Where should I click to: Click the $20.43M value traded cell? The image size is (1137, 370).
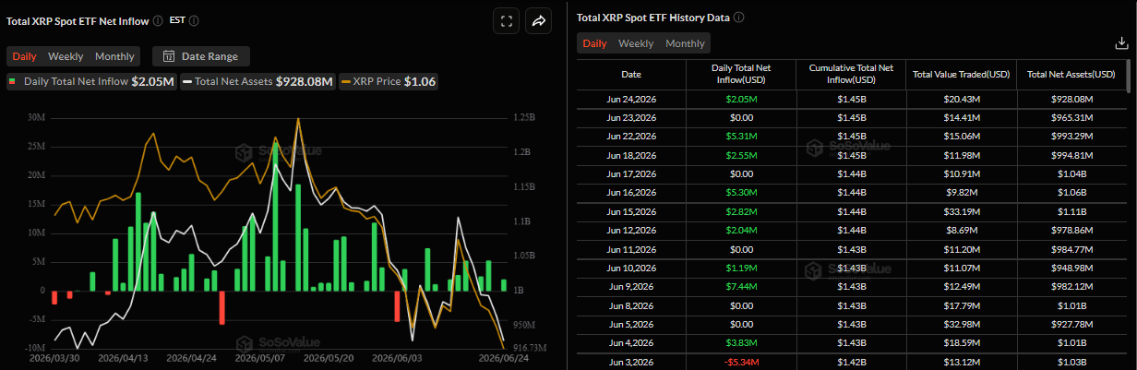tap(961, 99)
